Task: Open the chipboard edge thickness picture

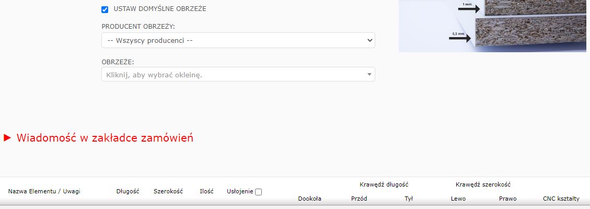Action: (x=528, y=26)
